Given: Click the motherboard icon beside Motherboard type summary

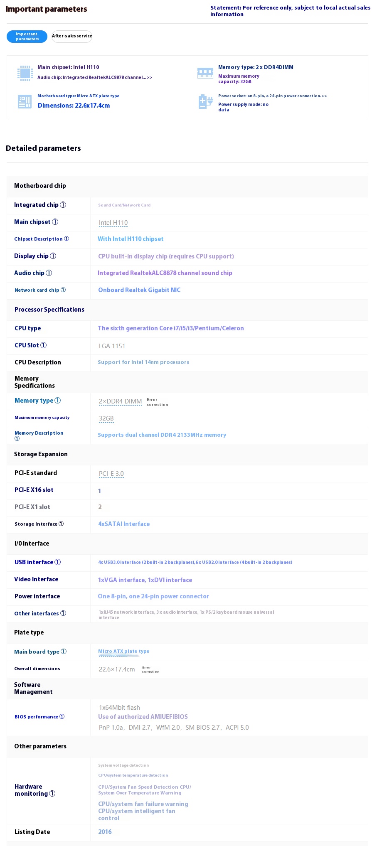Looking at the screenshot, I should point(25,102).
